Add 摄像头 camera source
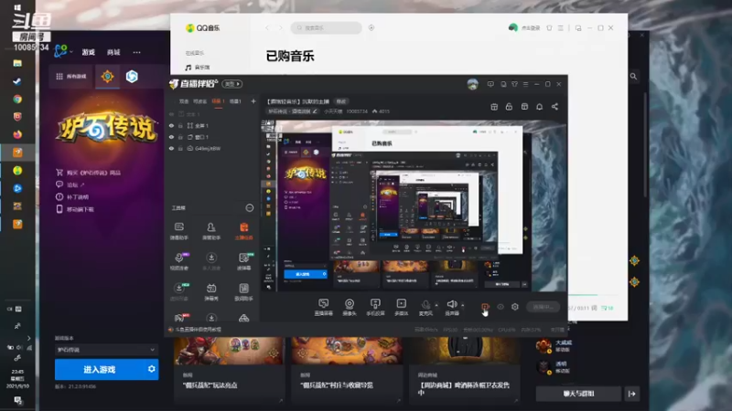Screen dimensions: 732x411 pos(350,307)
